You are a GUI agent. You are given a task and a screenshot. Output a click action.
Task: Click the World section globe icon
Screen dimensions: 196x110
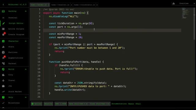(3, 69)
